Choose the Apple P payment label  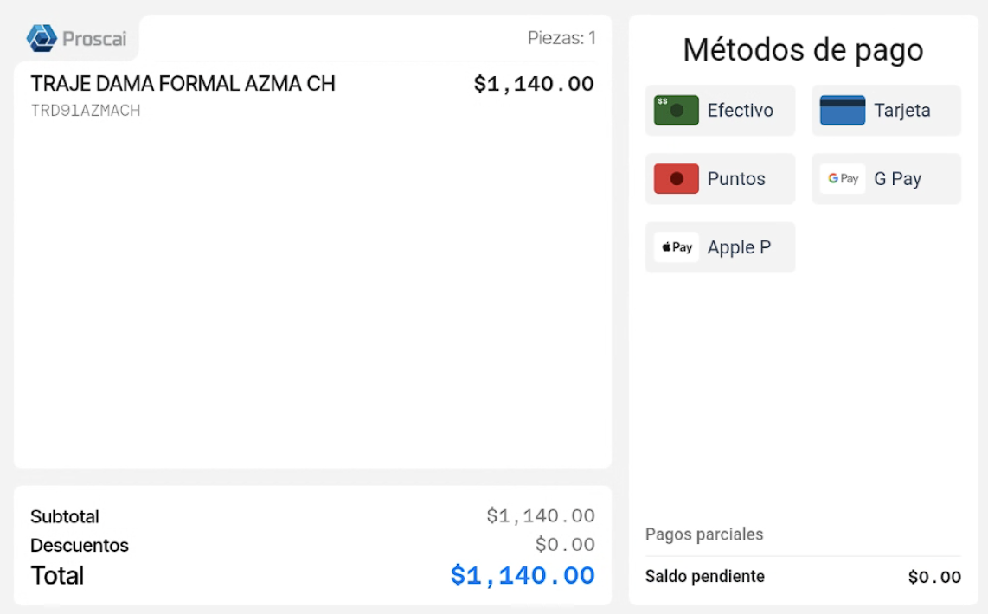[739, 247]
